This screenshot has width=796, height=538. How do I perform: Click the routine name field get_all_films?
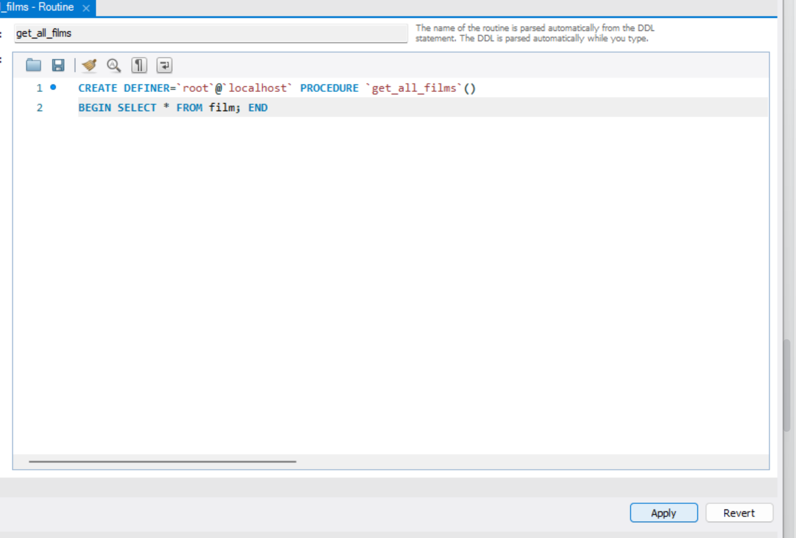tap(211, 34)
